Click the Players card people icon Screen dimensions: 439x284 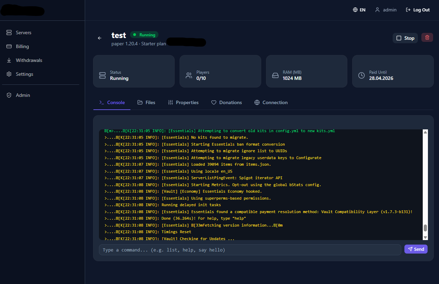[189, 75]
